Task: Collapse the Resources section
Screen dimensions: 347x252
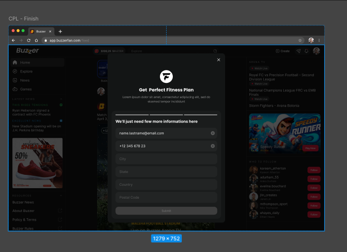Action: [x=61, y=196]
